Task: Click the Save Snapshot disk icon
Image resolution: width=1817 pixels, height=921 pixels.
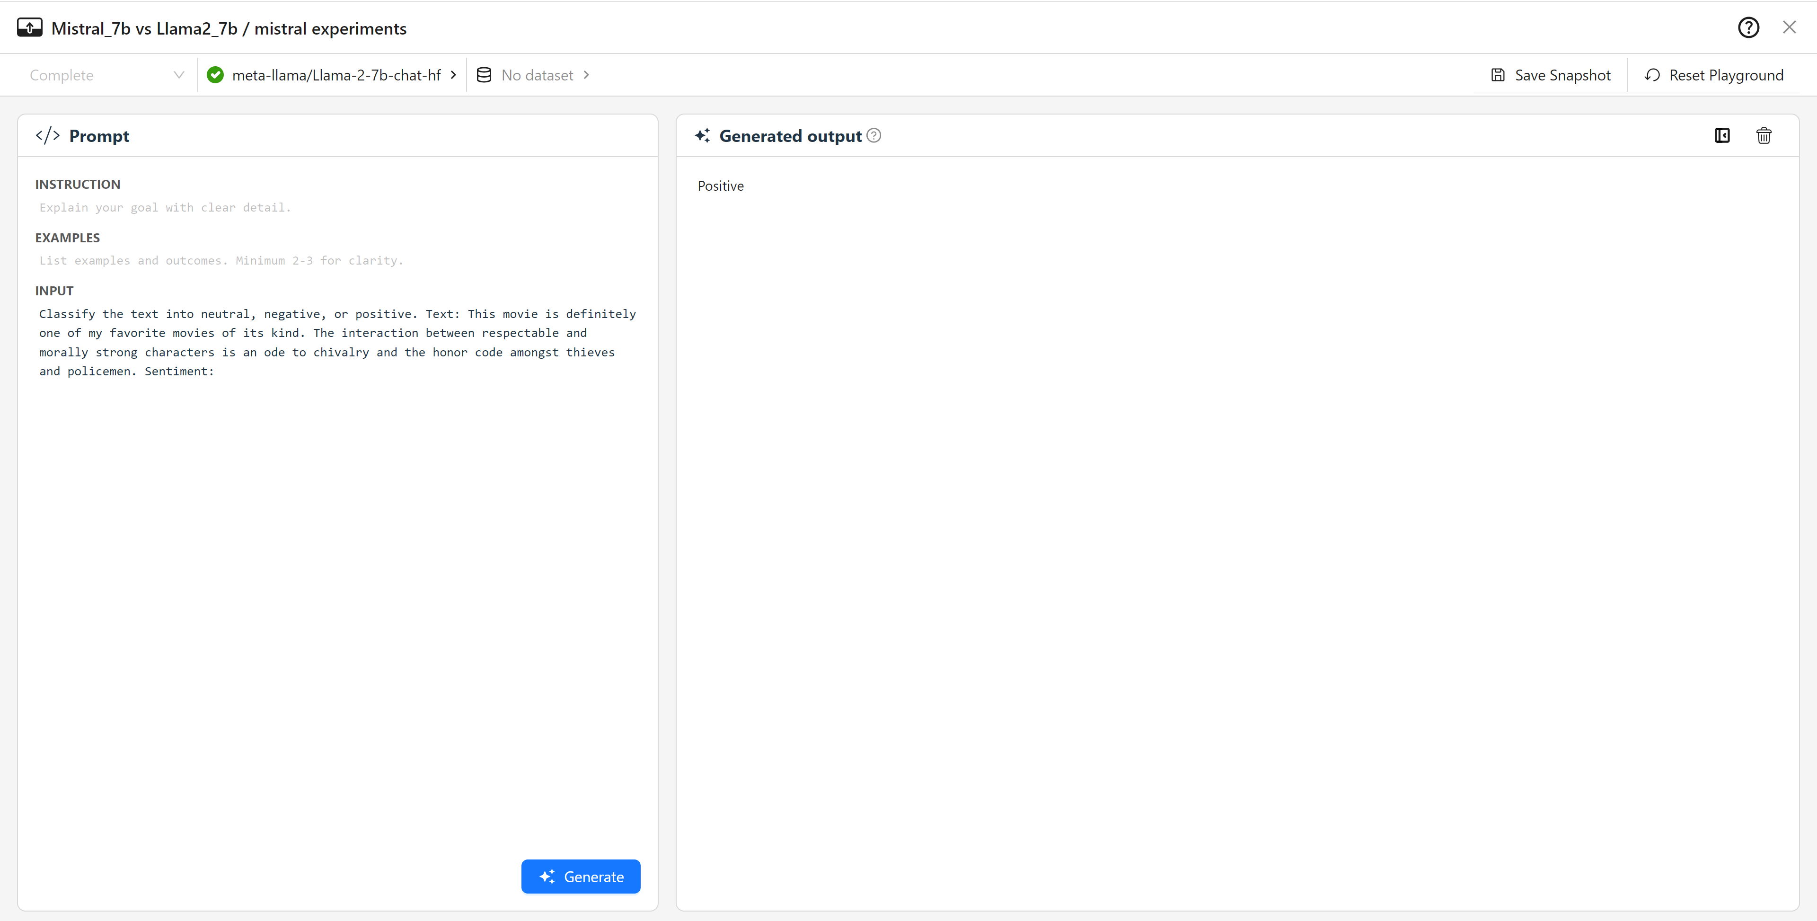Action: (x=1498, y=75)
